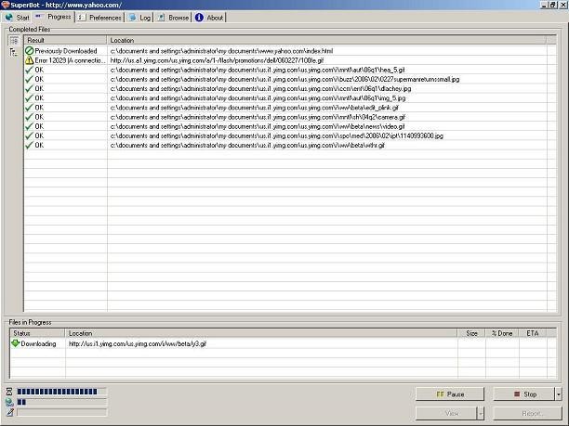Click the Previously Downloaded status icon
Image resolution: width=569 pixels, height=426 pixels.
(x=30, y=51)
